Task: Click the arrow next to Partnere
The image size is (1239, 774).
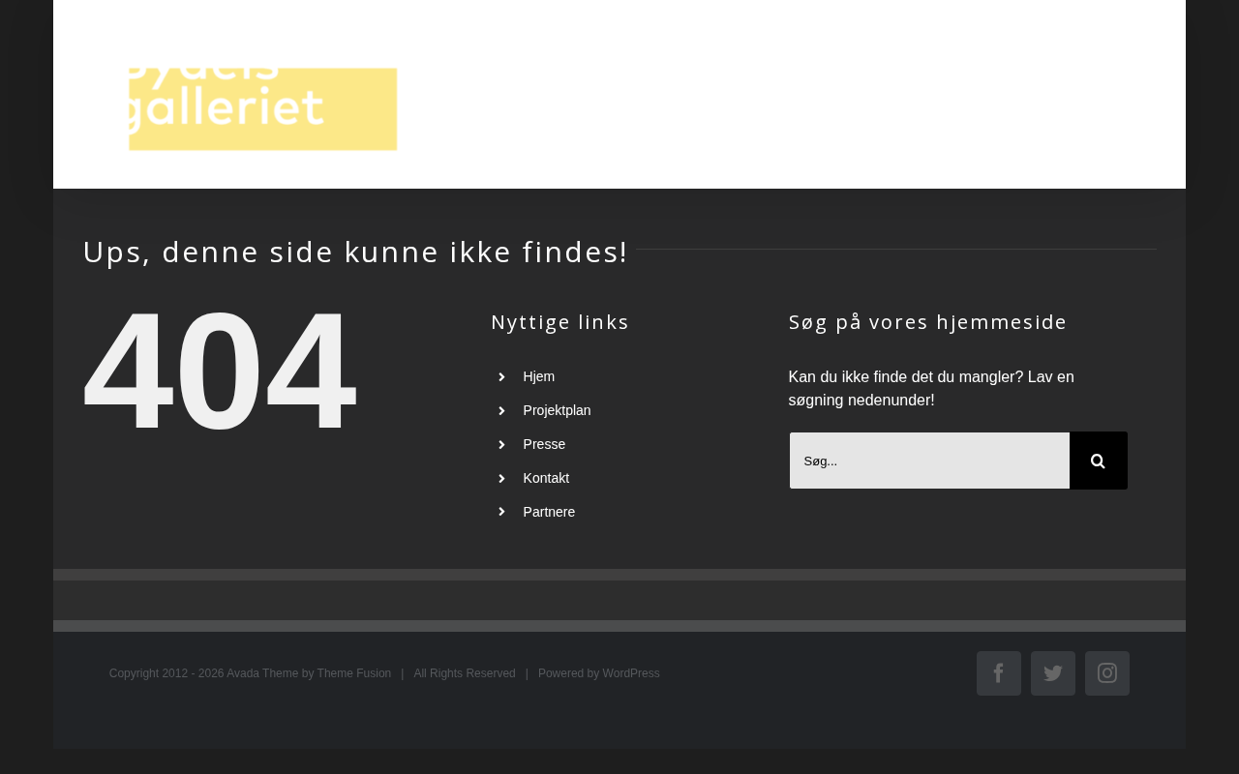Action: (501, 513)
